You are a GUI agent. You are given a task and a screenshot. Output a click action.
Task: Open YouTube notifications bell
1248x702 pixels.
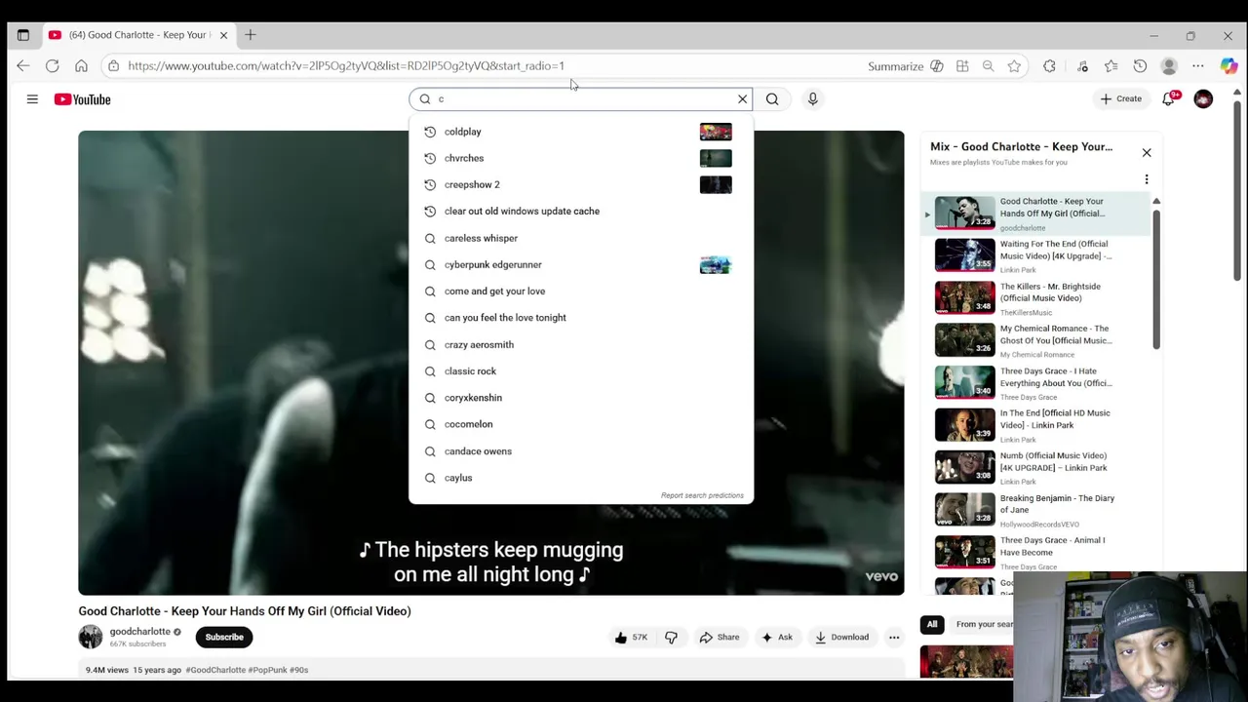tap(1169, 98)
